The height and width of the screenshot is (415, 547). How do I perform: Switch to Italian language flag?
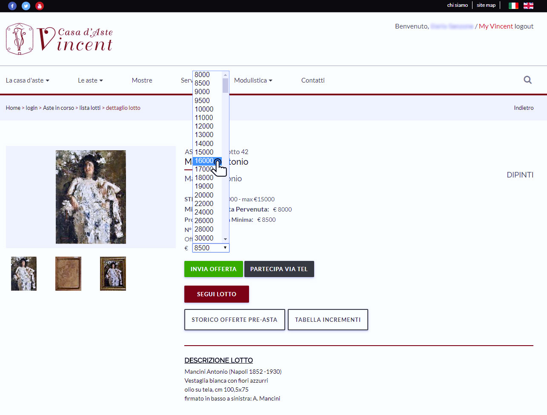(x=513, y=6)
